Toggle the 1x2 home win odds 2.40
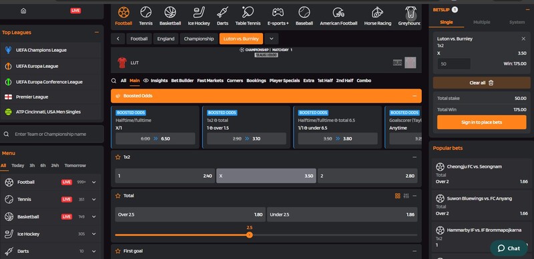 [165, 176]
